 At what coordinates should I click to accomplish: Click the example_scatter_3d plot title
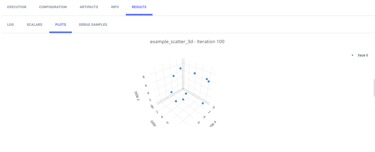pyautogui.click(x=187, y=42)
